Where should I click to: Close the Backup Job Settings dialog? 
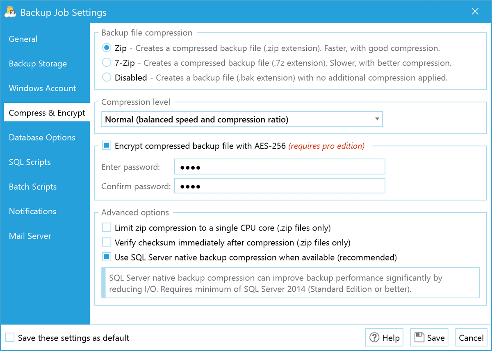point(475,12)
